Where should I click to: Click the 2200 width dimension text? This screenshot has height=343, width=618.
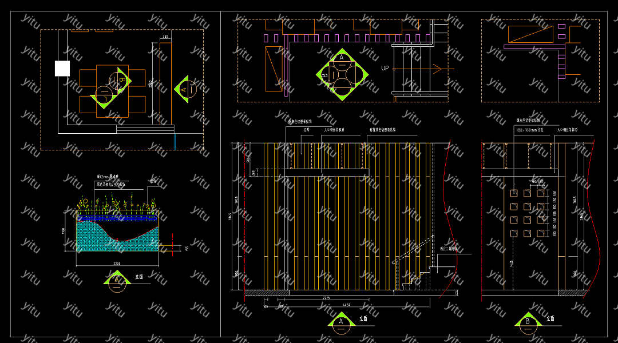(x=116, y=264)
